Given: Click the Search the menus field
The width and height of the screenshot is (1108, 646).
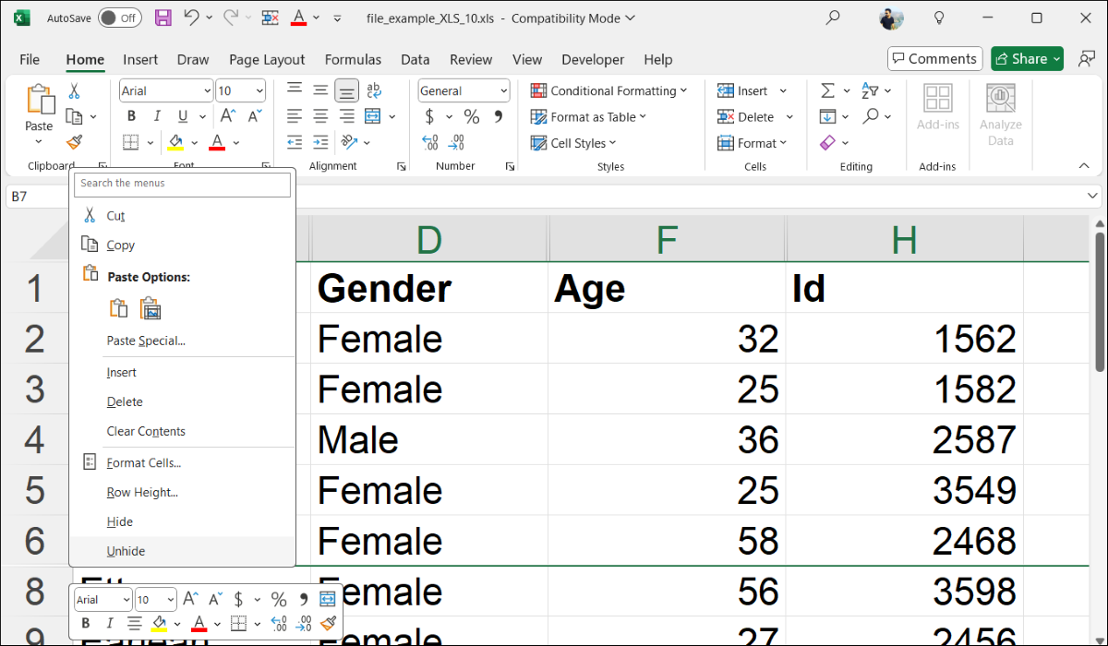Looking at the screenshot, I should click(x=182, y=185).
